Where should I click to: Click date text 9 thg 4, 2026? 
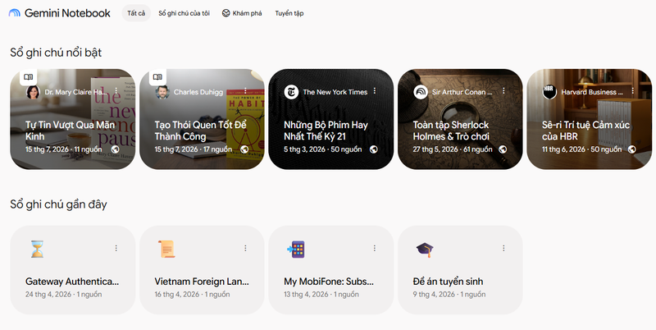point(434,295)
